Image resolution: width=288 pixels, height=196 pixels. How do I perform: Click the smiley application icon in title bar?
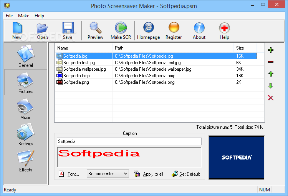(x=7, y=5)
